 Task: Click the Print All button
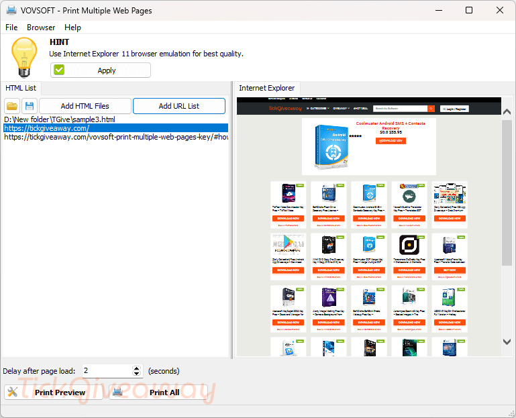coord(158,393)
